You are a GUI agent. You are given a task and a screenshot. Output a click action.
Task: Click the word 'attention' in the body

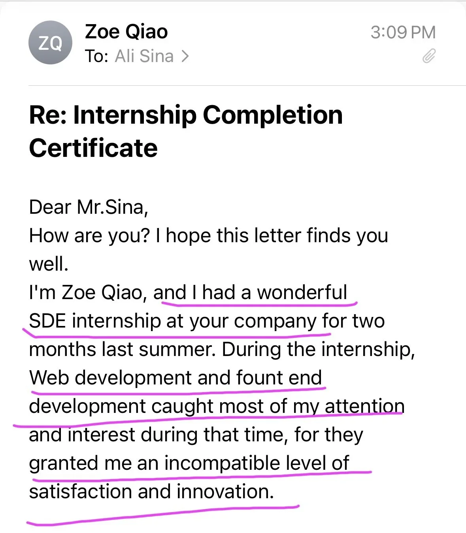(x=364, y=406)
